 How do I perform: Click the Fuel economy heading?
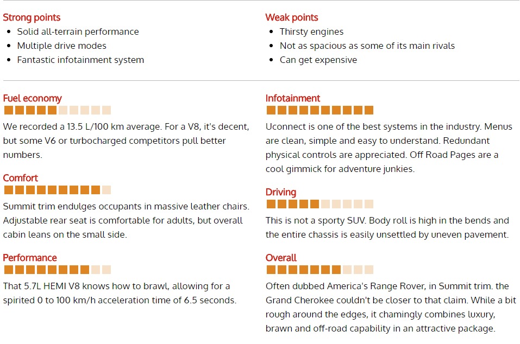(x=32, y=98)
